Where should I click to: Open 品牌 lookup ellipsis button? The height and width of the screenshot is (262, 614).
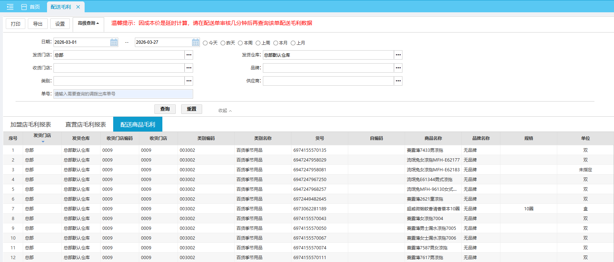point(398,68)
